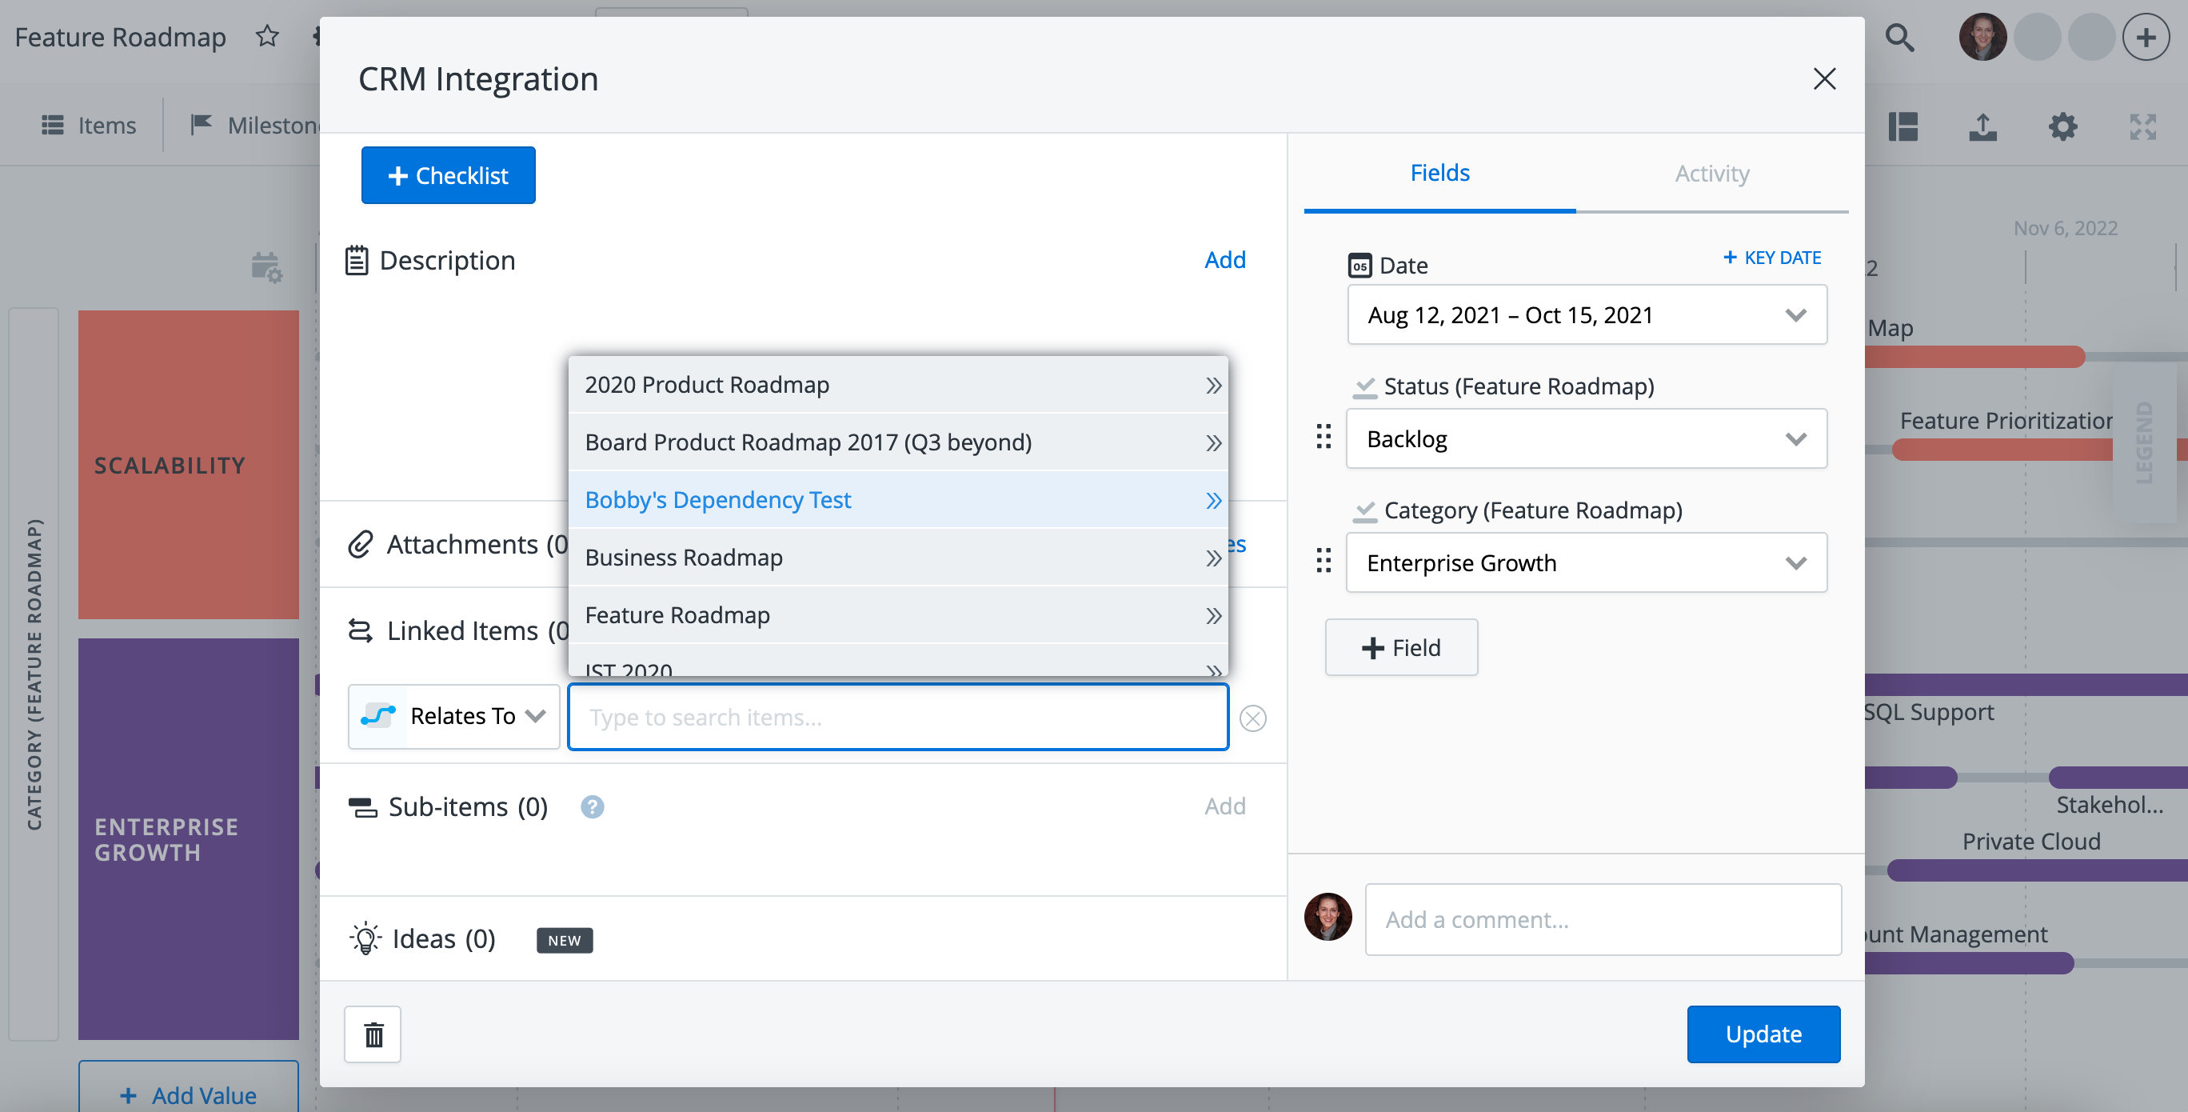Choose Business Roadmap from the list
Image resolution: width=2188 pixels, height=1112 pixels.
[x=898, y=558]
